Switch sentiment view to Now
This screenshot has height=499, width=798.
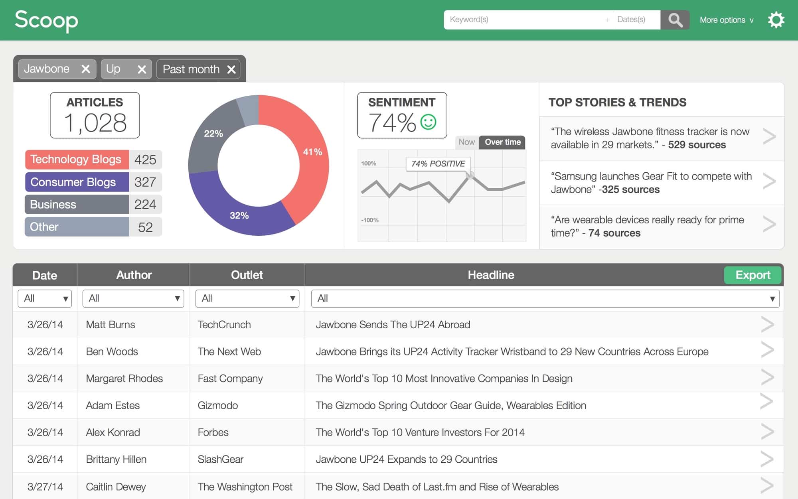466,142
